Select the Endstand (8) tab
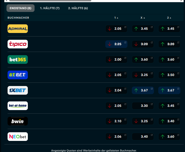The height and width of the screenshot is (152, 185). [x=20, y=8]
